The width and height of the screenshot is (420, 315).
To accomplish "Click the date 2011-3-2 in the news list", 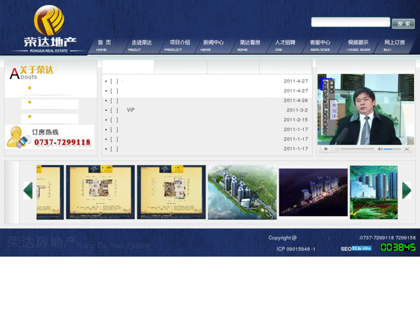I will [x=297, y=110].
